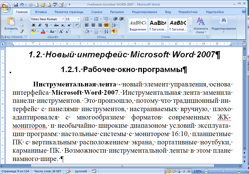
Task: Center the paragraph text
Action: (x=93, y=25)
